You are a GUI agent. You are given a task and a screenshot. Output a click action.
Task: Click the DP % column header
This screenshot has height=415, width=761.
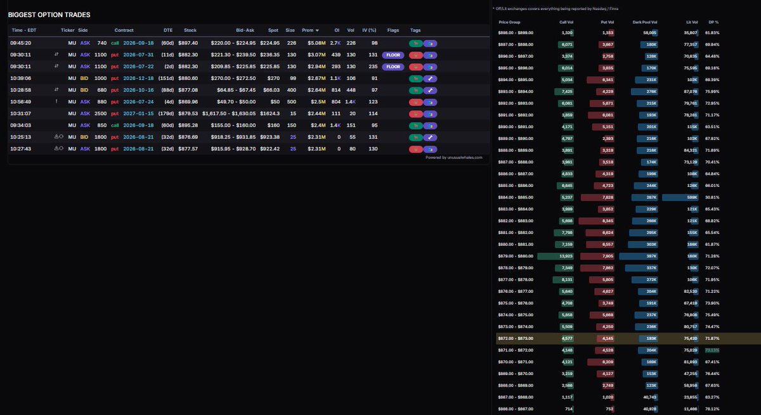[713, 22]
